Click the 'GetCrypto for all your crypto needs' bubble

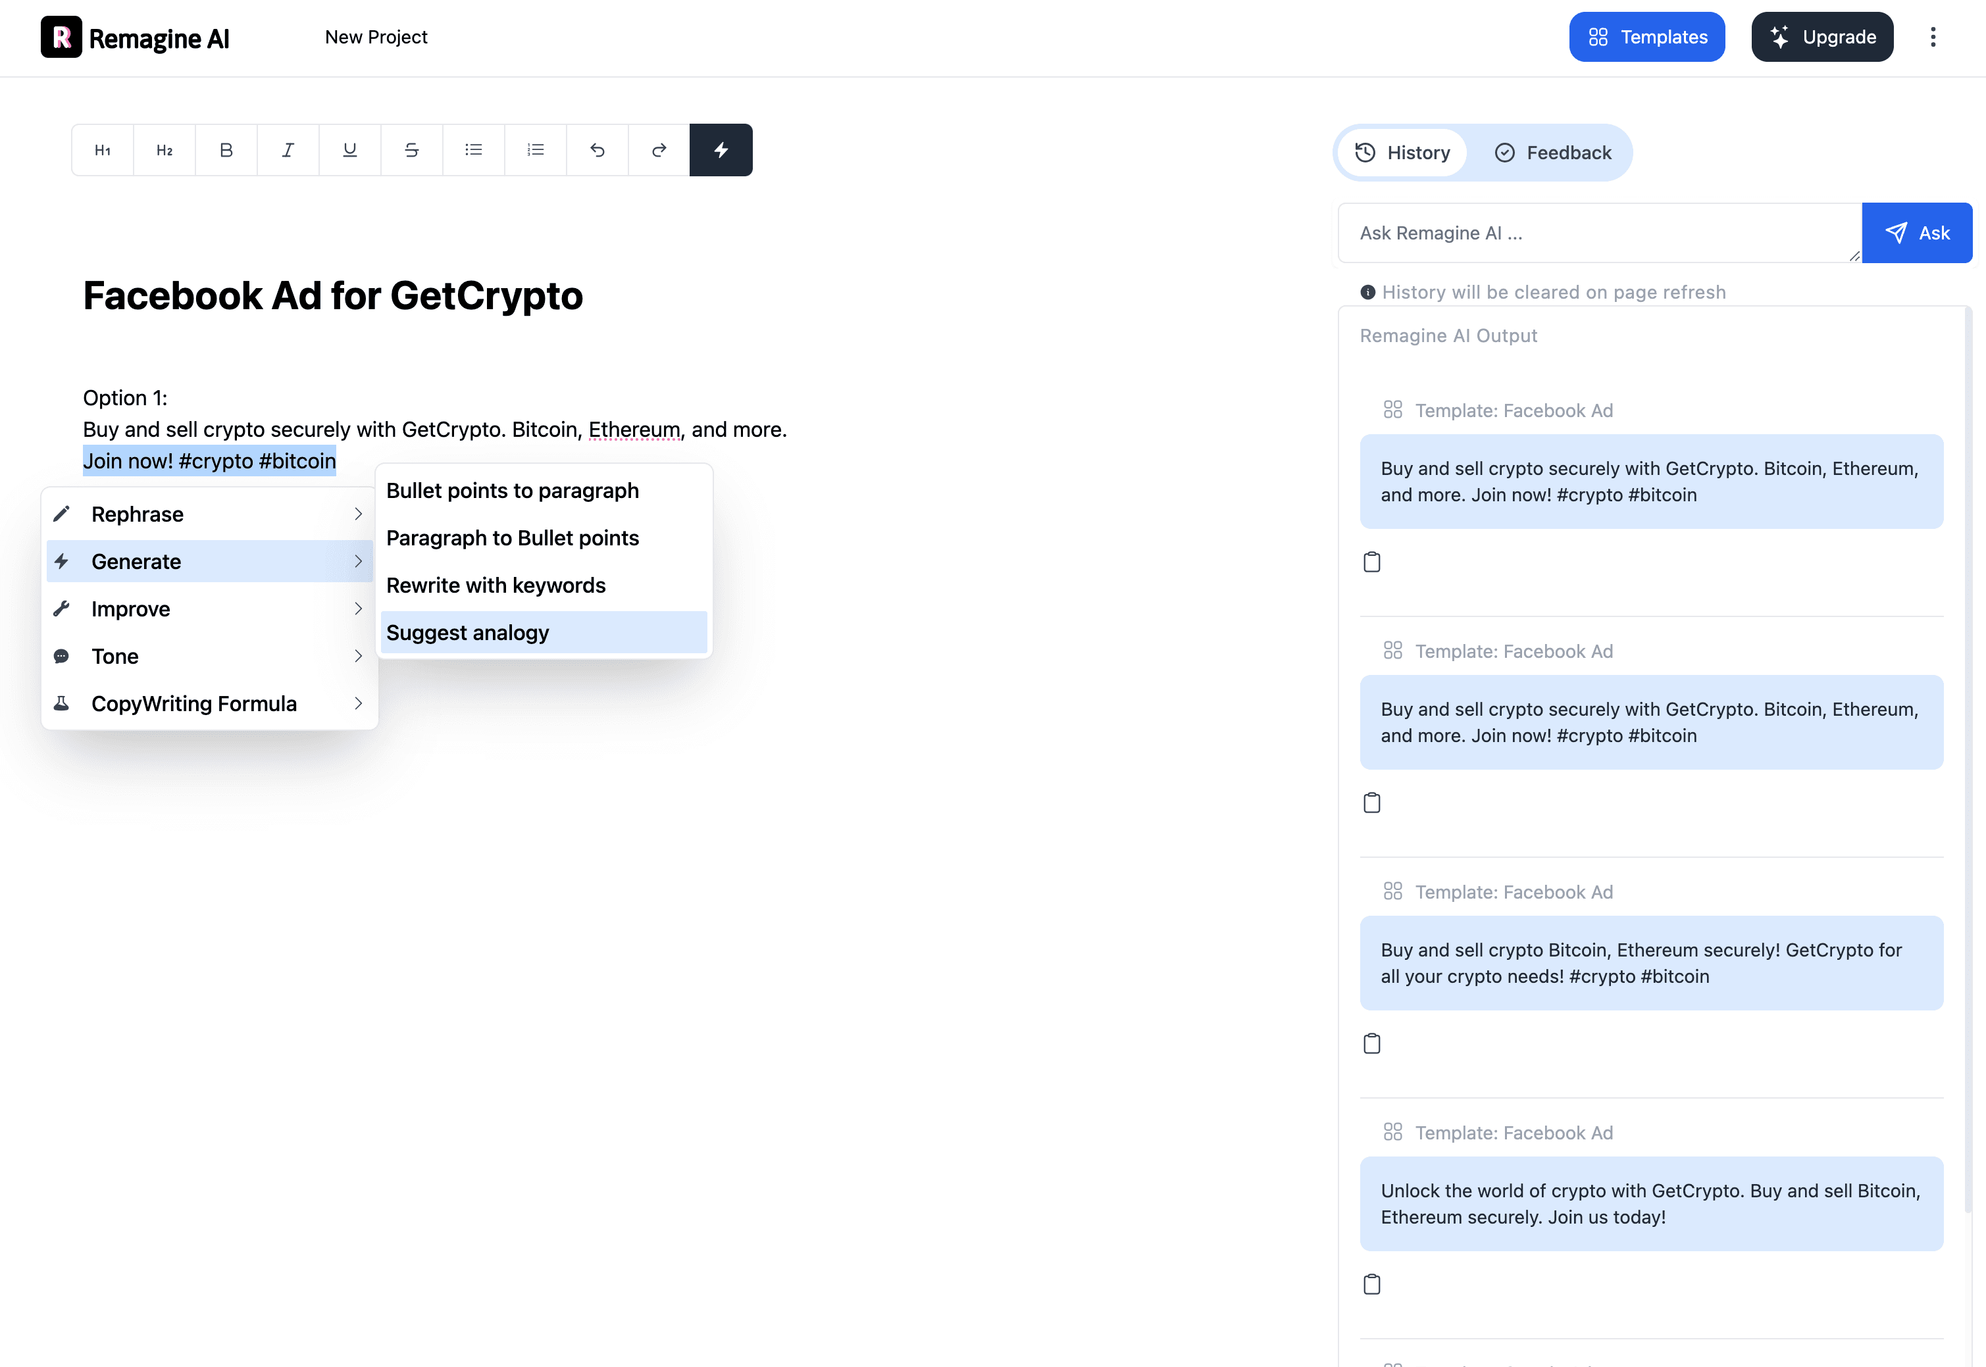[x=1651, y=962]
